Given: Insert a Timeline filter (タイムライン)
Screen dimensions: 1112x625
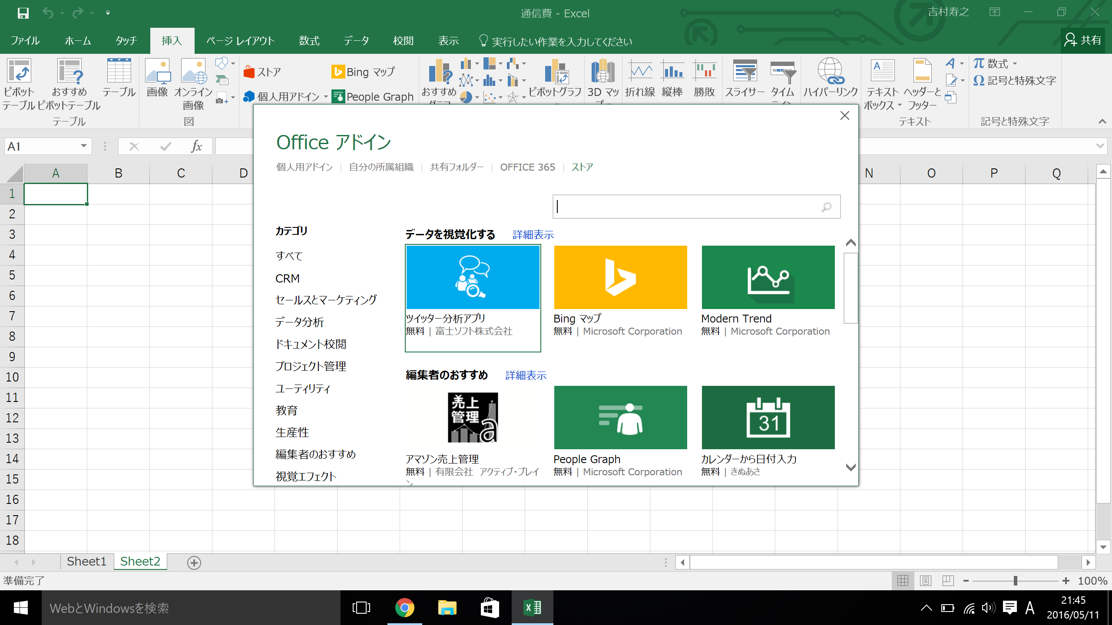Looking at the screenshot, I should pos(783,81).
